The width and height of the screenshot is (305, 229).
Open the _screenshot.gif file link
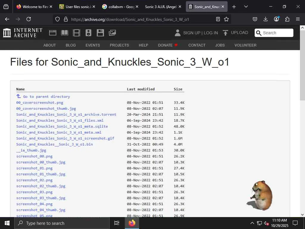(x=65, y=138)
